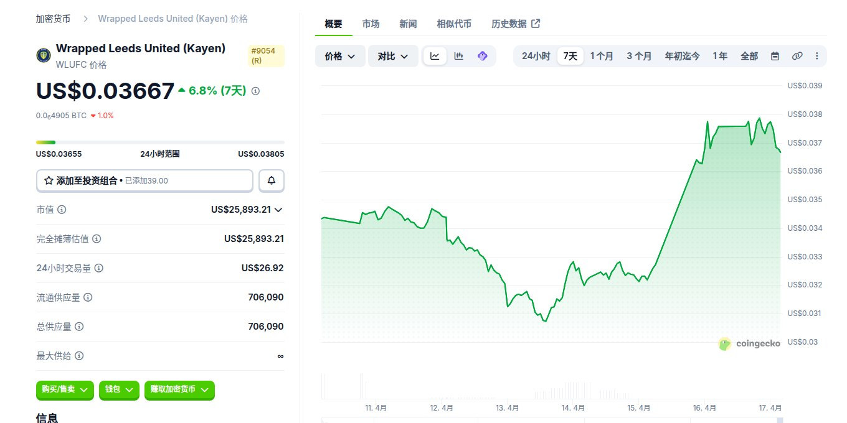Click info icon next to 24小时交易量
This screenshot has width=847, height=423.
coord(98,268)
